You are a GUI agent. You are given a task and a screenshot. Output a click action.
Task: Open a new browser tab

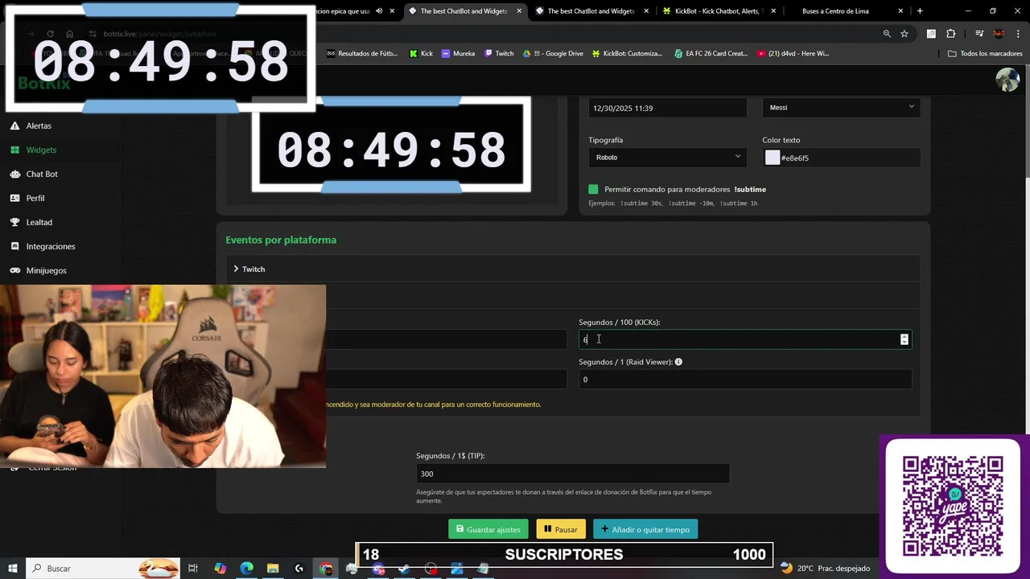(x=920, y=11)
